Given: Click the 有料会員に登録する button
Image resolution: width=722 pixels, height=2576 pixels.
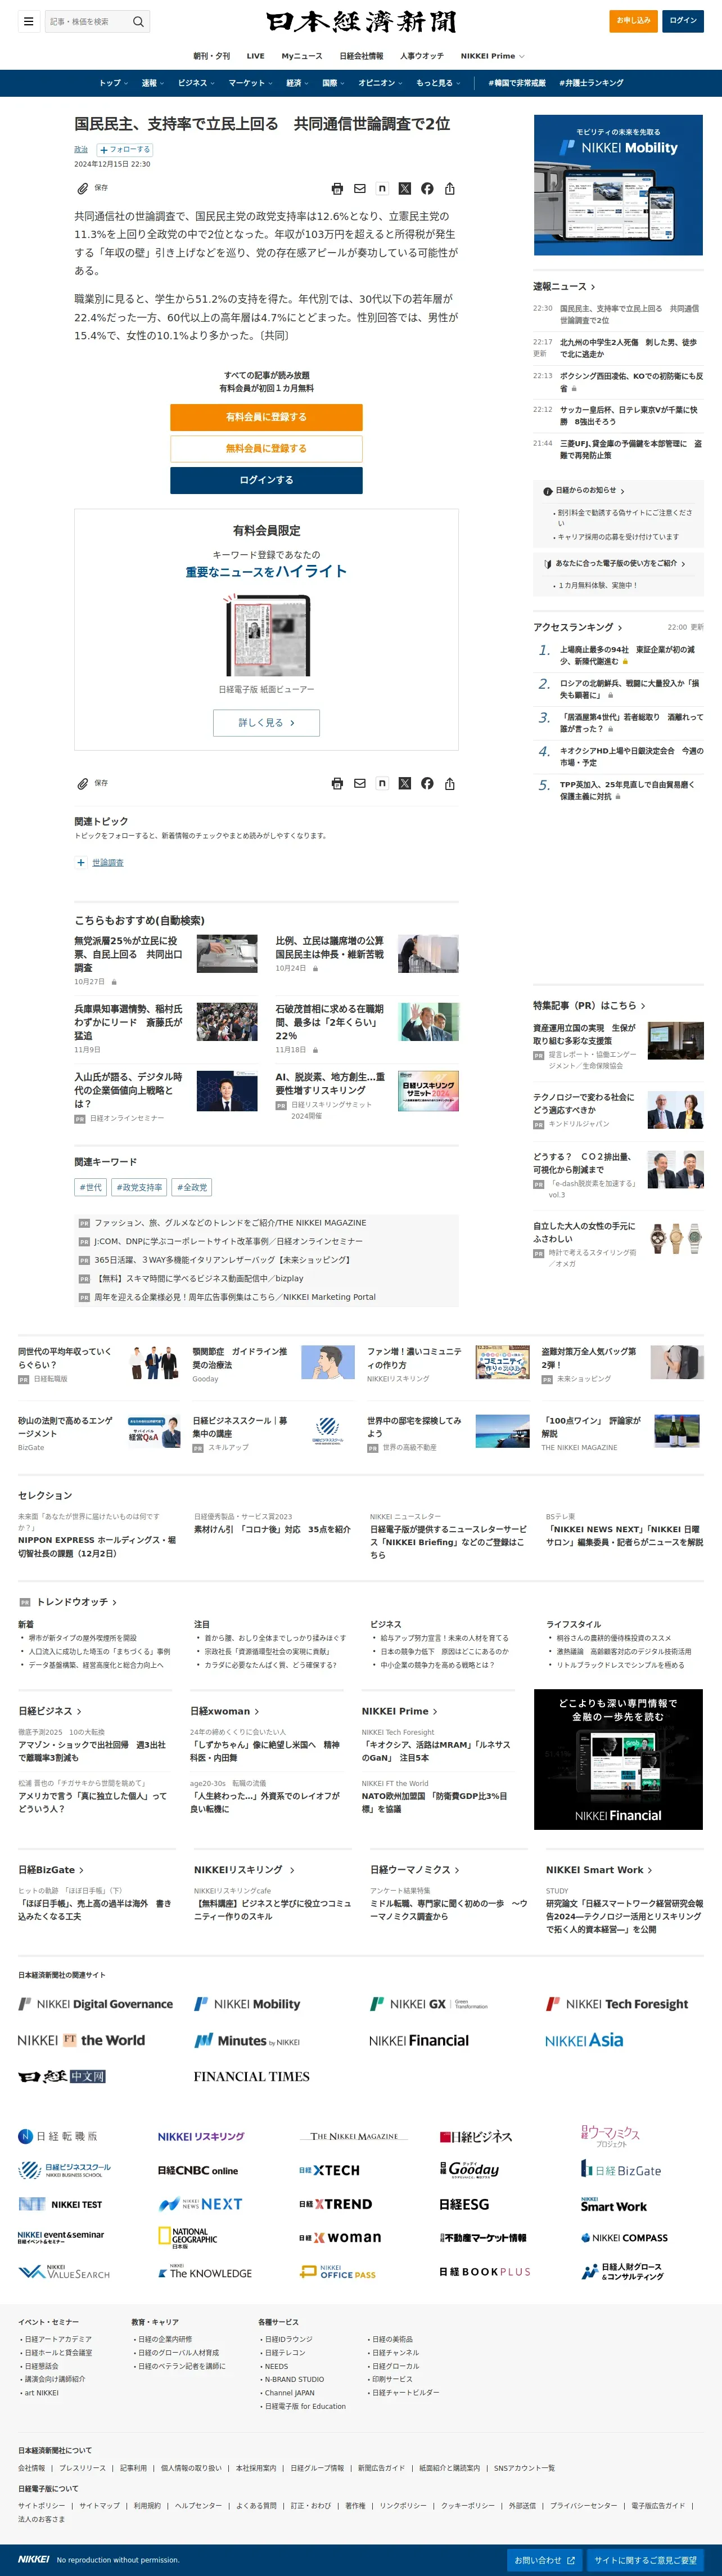Looking at the screenshot, I should point(266,417).
